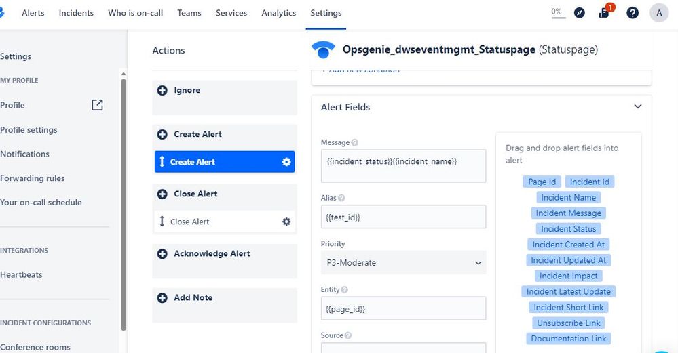The image size is (678, 353).
Task: Open Conference rooms in sidebar
Action: (x=35, y=347)
